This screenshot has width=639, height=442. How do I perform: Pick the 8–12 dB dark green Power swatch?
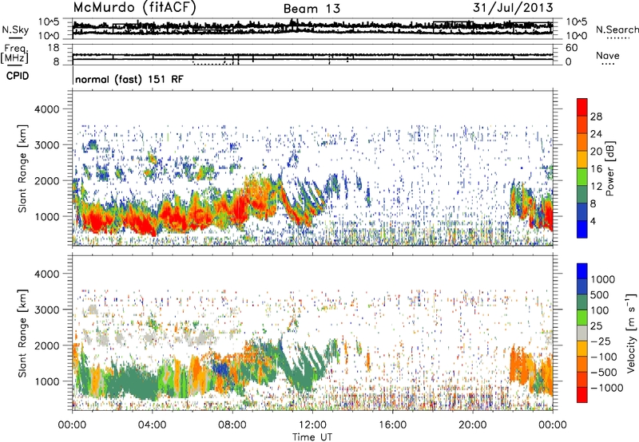click(x=582, y=194)
